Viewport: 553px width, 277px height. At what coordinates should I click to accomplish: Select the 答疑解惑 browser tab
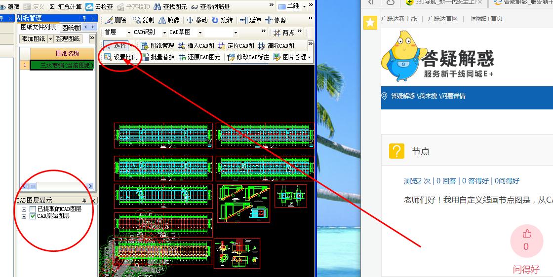coord(522,2)
